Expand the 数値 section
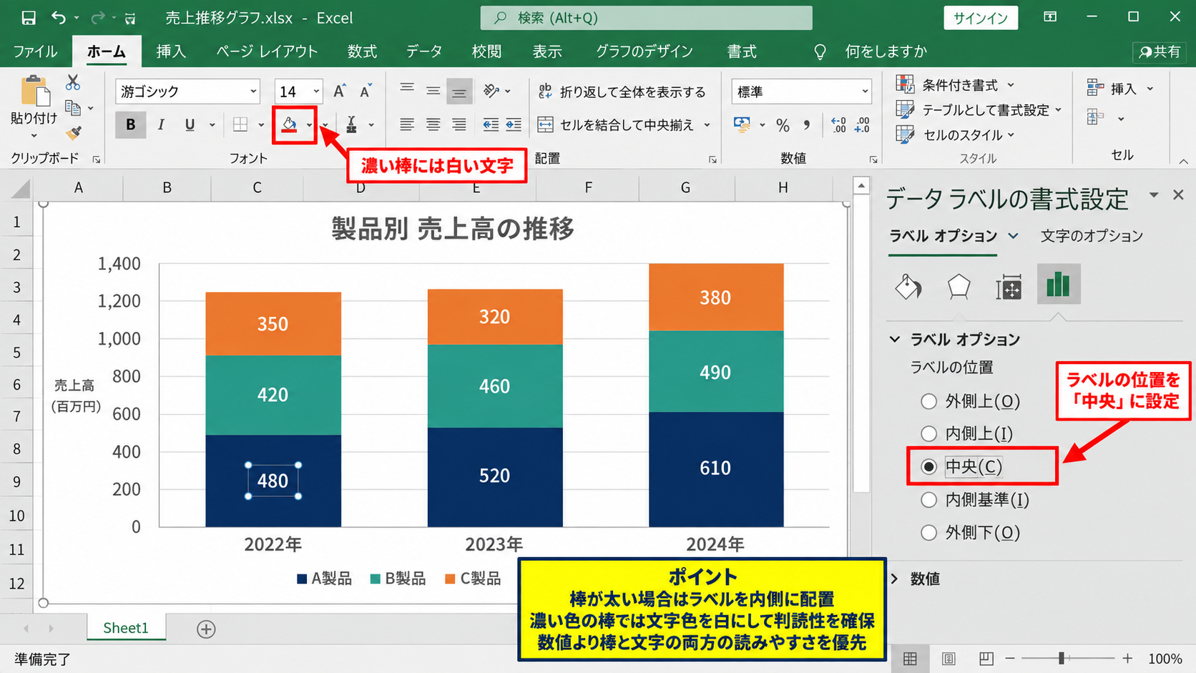1196x673 pixels. [x=894, y=579]
